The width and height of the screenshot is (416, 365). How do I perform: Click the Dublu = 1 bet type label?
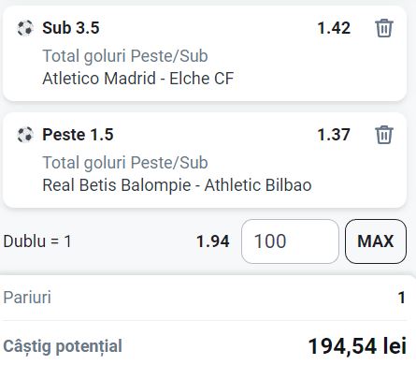tap(37, 241)
